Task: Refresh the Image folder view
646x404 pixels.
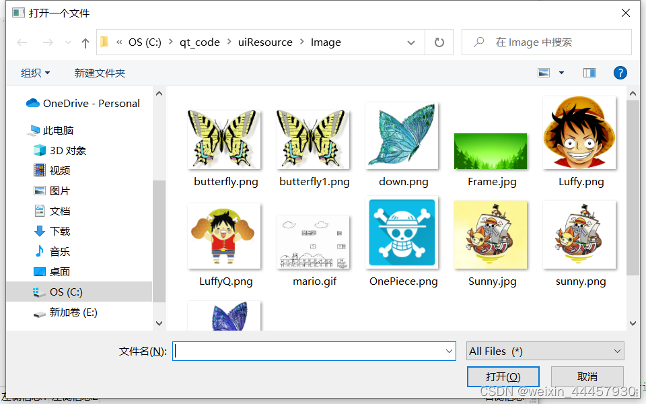Action: pyautogui.click(x=439, y=42)
